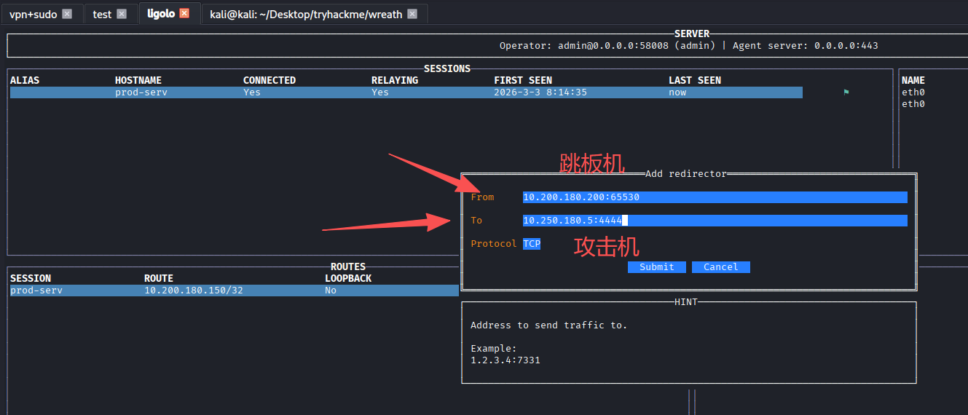Close the test terminal tab
Viewport: 968px width, 415px height.
[x=122, y=14]
